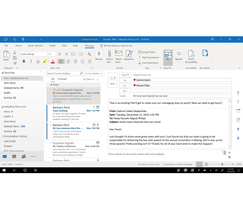Collapse the Today message group
The height and width of the screenshot is (209, 243).
tap(51, 85)
